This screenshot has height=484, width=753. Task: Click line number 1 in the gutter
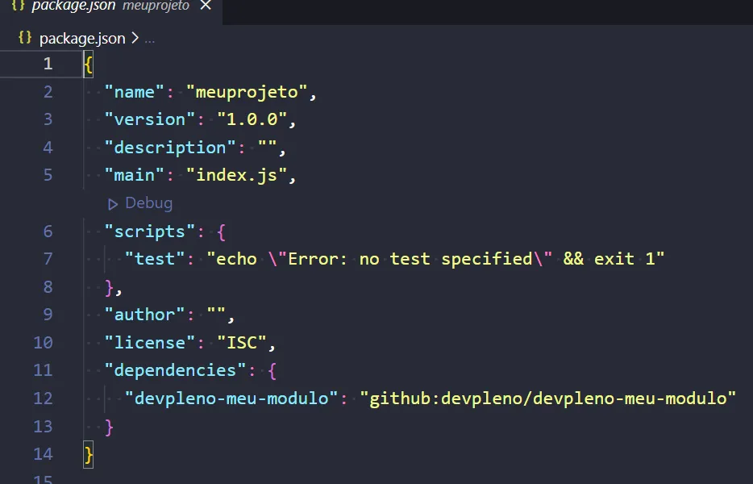(x=48, y=63)
